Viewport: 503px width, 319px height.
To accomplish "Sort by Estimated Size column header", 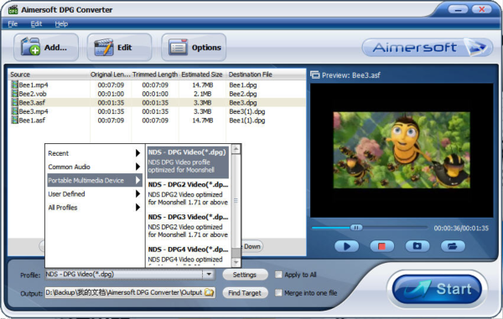I will point(202,75).
